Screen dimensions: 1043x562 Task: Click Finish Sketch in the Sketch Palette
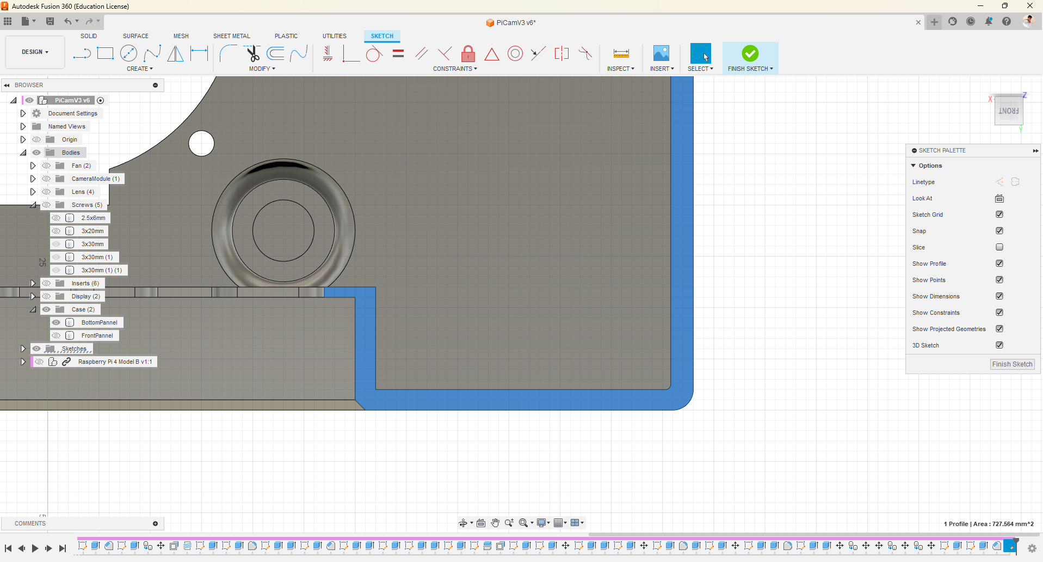point(1012,364)
